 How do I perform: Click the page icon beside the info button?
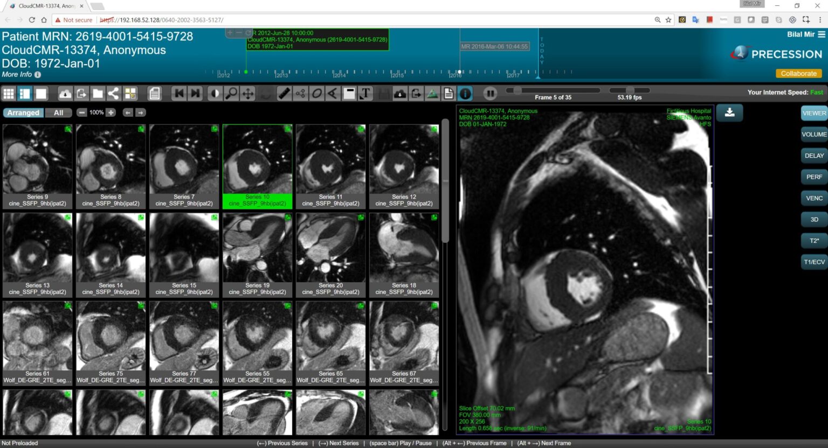click(x=448, y=94)
